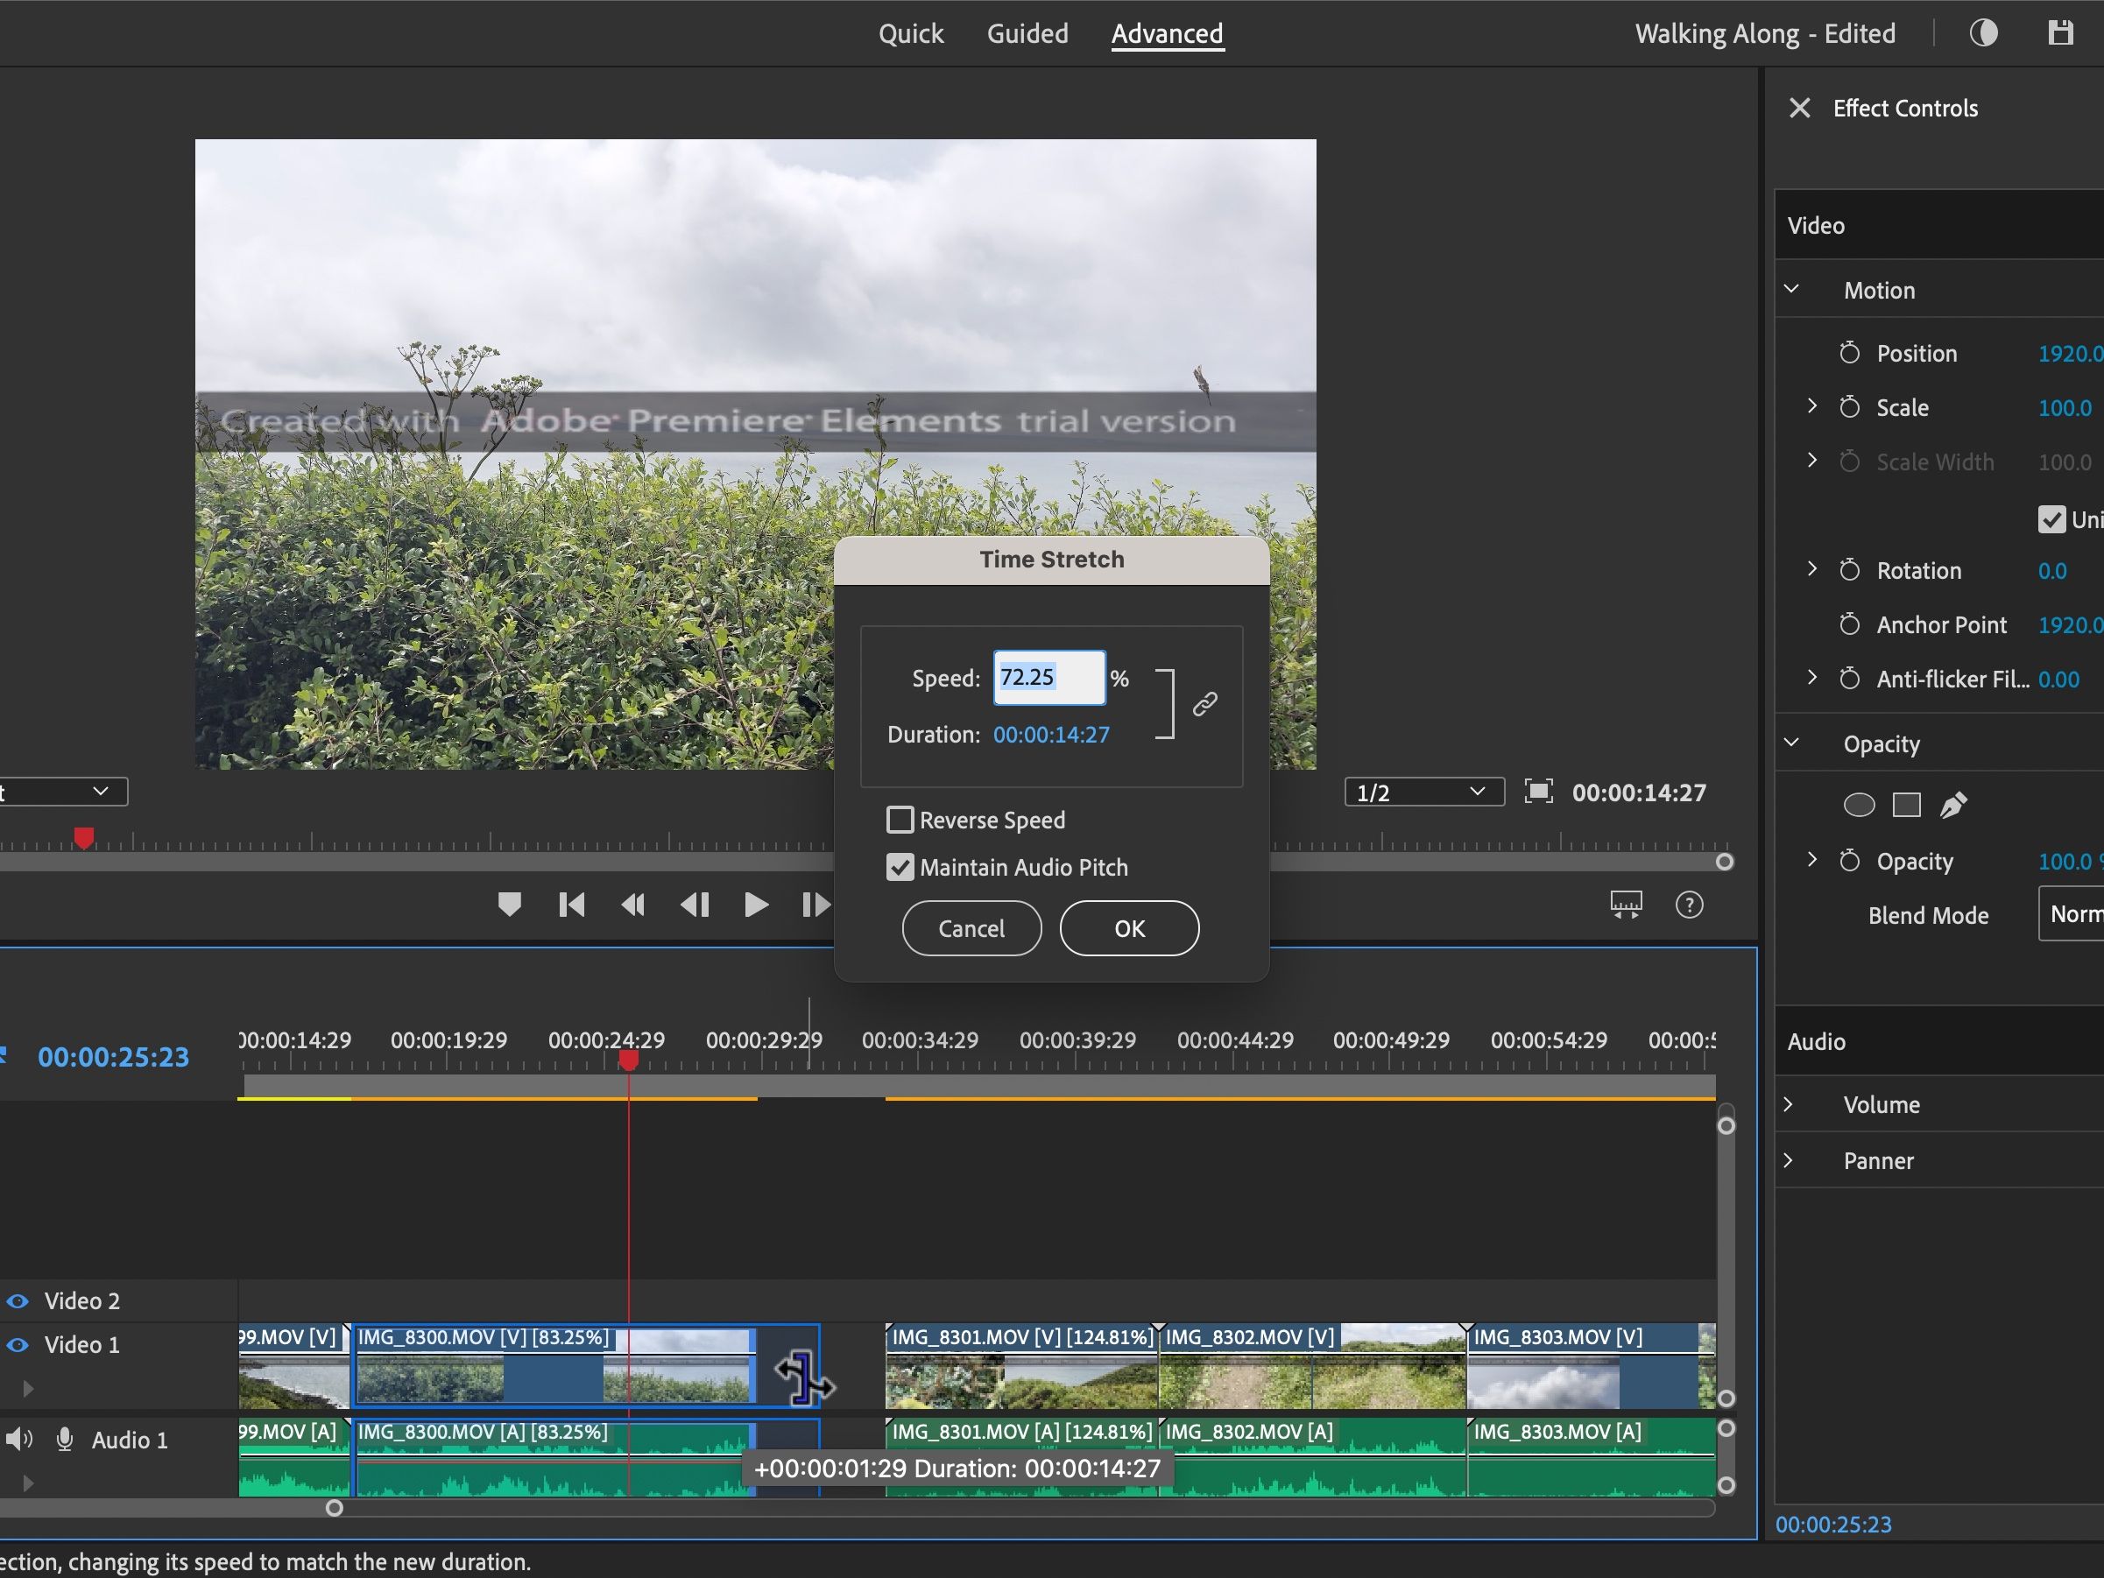Click the Speed percentage input field

click(1048, 678)
